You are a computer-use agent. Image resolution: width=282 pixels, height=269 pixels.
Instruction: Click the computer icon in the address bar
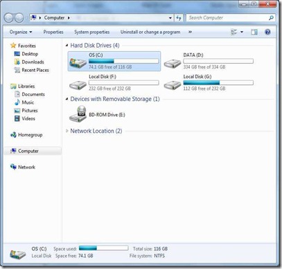(34, 18)
